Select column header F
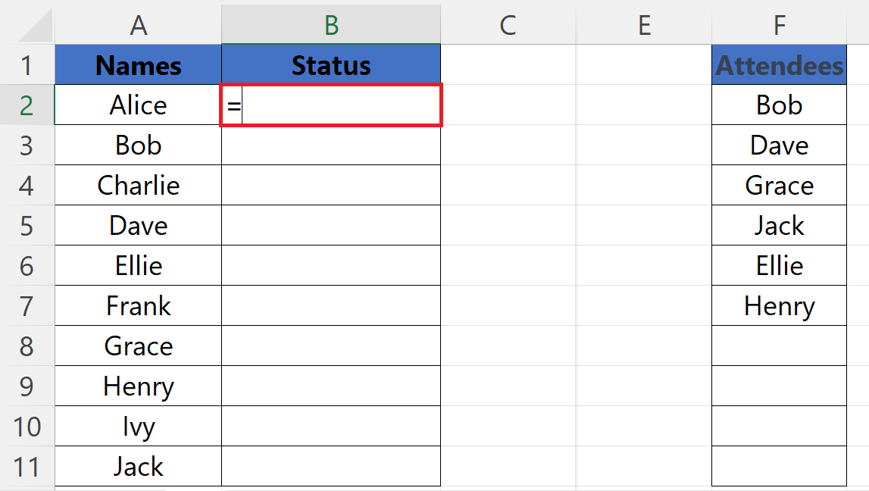This screenshot has width=869, height=491. coord(779,25)
